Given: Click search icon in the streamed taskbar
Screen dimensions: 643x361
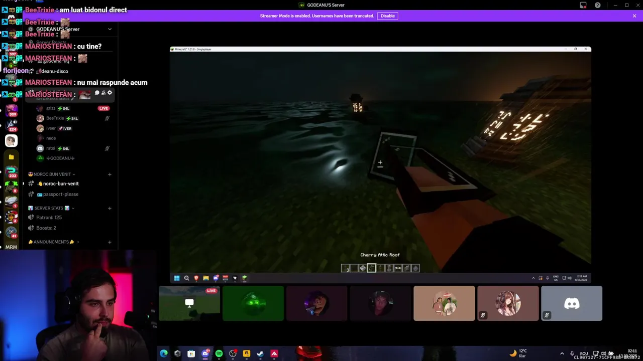Looking at the screenshot, I should click(x=186, y=278).
